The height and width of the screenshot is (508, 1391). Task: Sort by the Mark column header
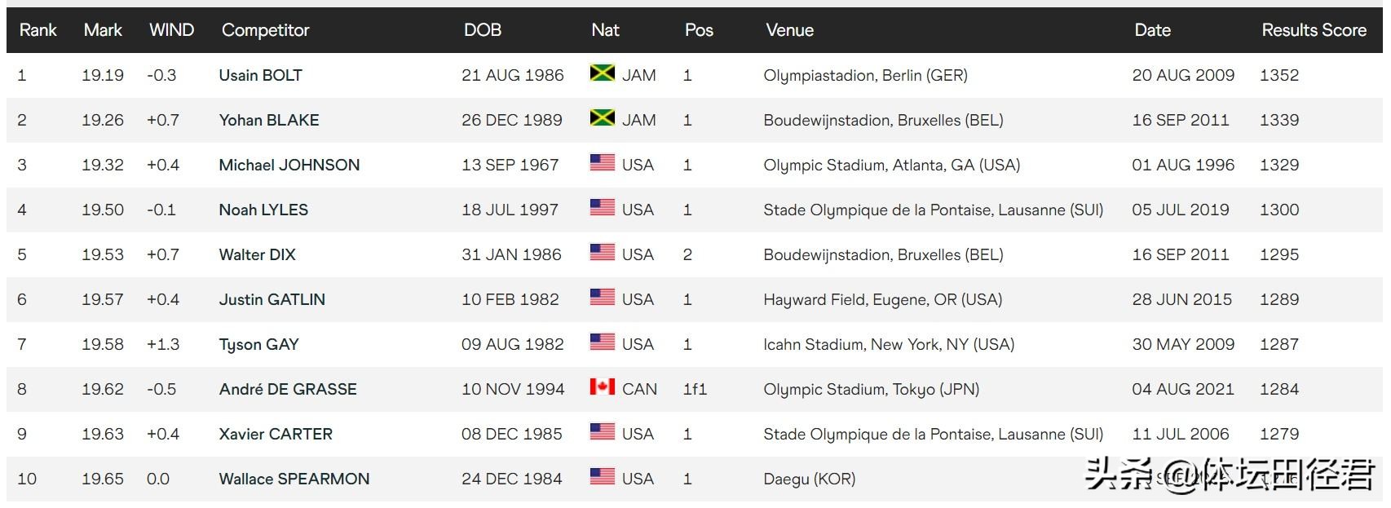click(103, 30)
